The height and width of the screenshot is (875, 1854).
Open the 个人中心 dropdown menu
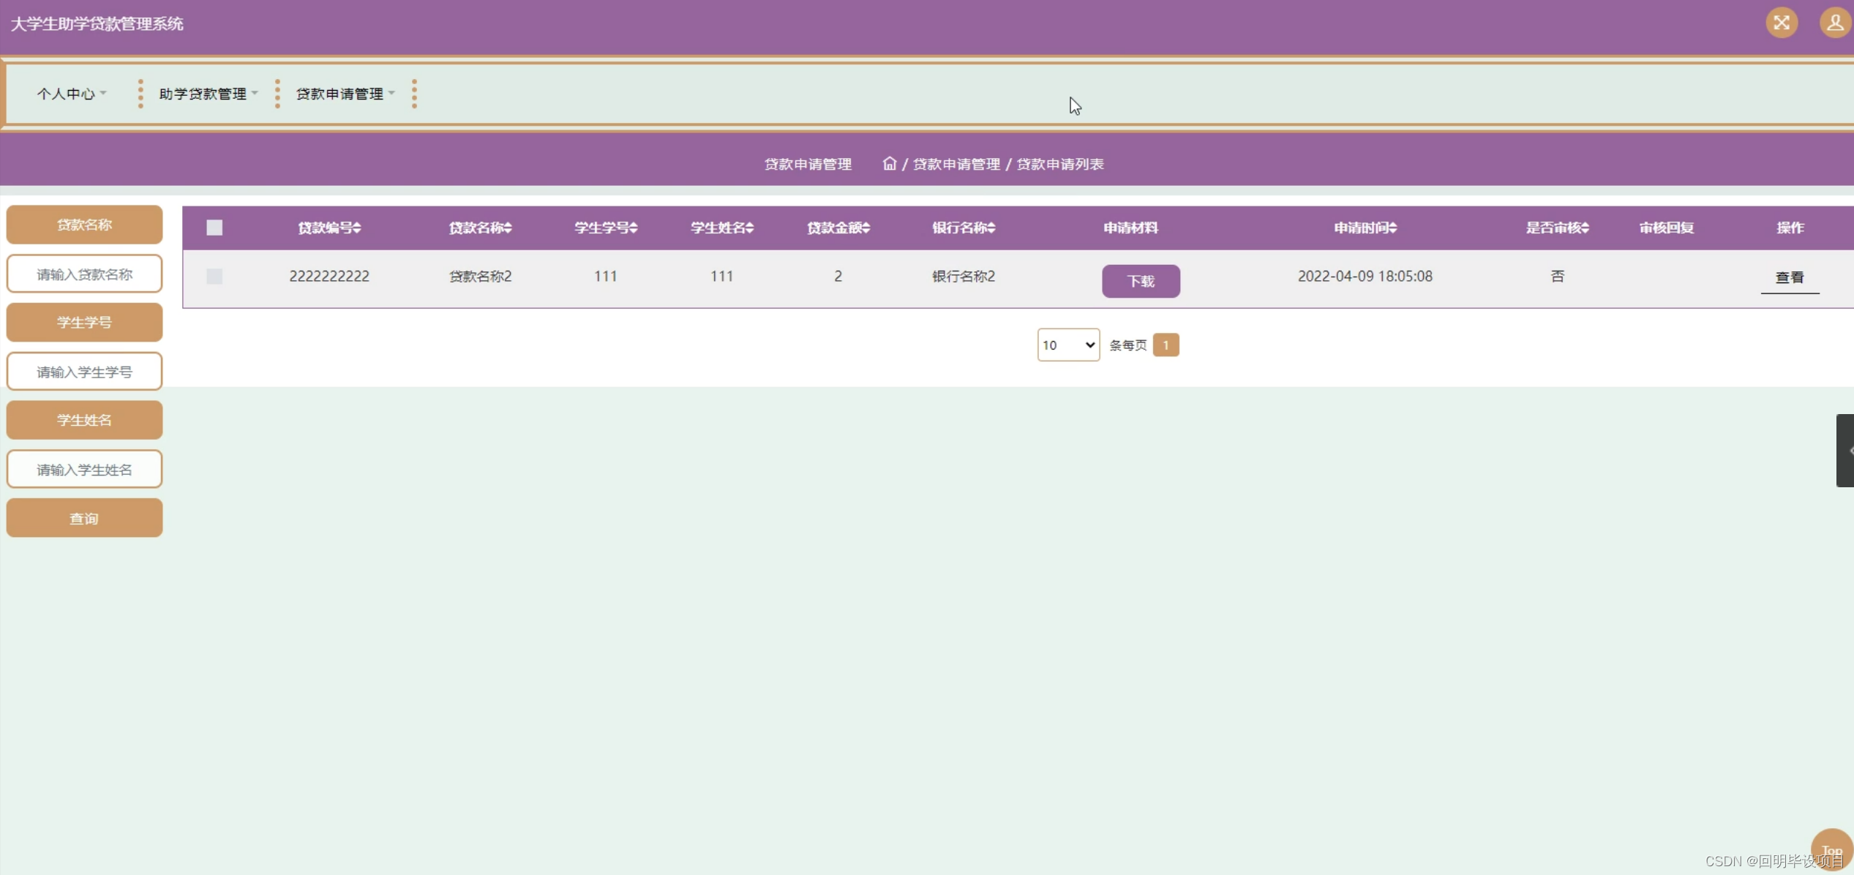pyautogui.click(x=72, y=94)
